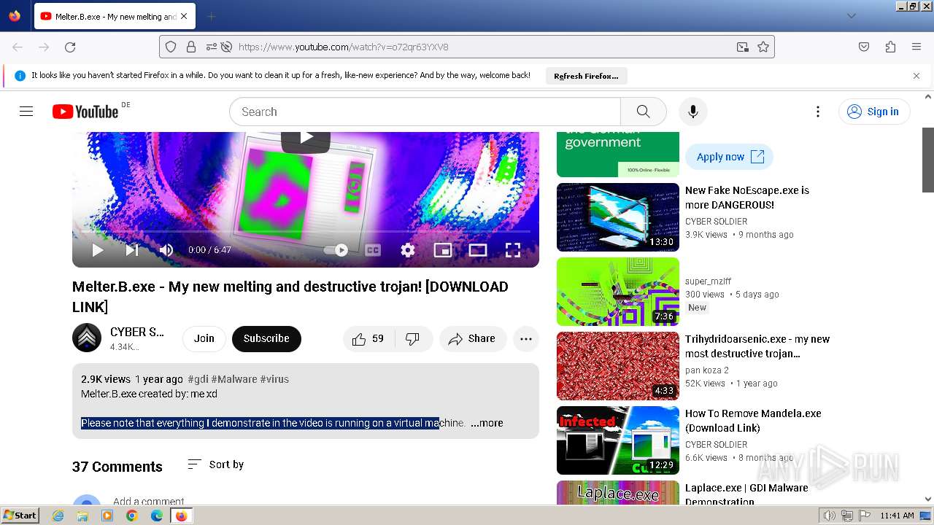Click the Refresh Firefox button

586,76
